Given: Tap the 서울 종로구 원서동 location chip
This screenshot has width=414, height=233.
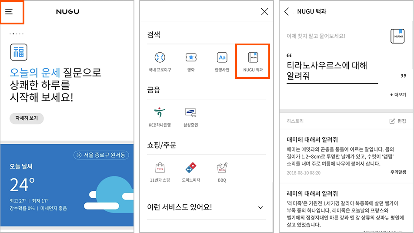Looking at the screenshot, I should (101, 155).
